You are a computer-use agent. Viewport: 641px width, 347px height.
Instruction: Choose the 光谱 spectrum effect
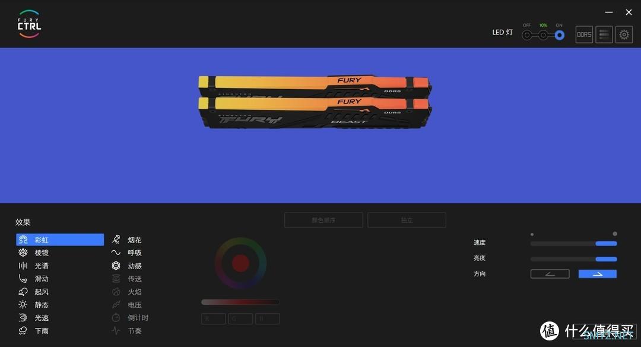[33, 266]
